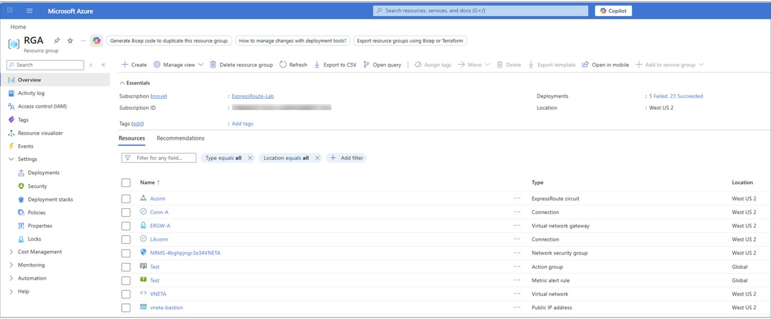The image size is (771, 319).
Task: Toggle the select-all checkbox in header
Action: [126, 183]
